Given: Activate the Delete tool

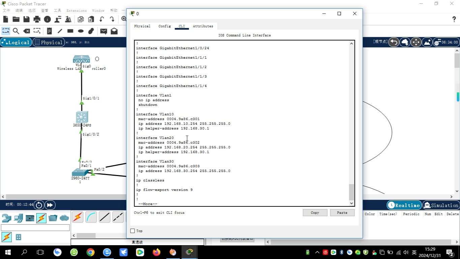Looking at the screenshot, I should click(x=26, y=31).
